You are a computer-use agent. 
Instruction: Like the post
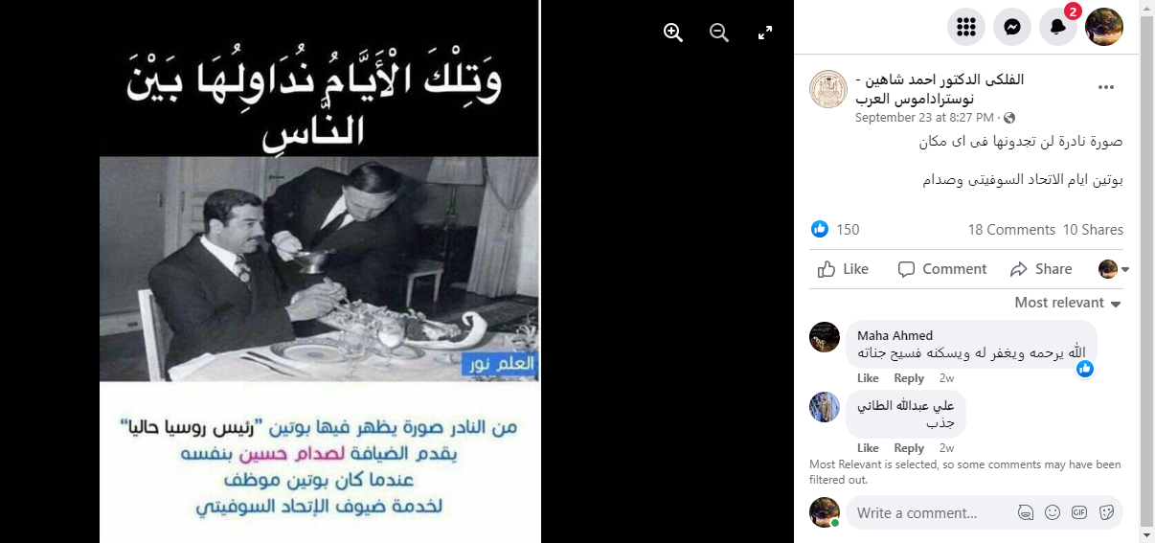click(x=843, y=269)
